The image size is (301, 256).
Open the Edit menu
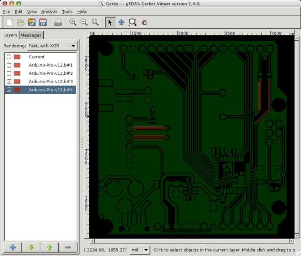pyautogui.click(x=18, y=12)
